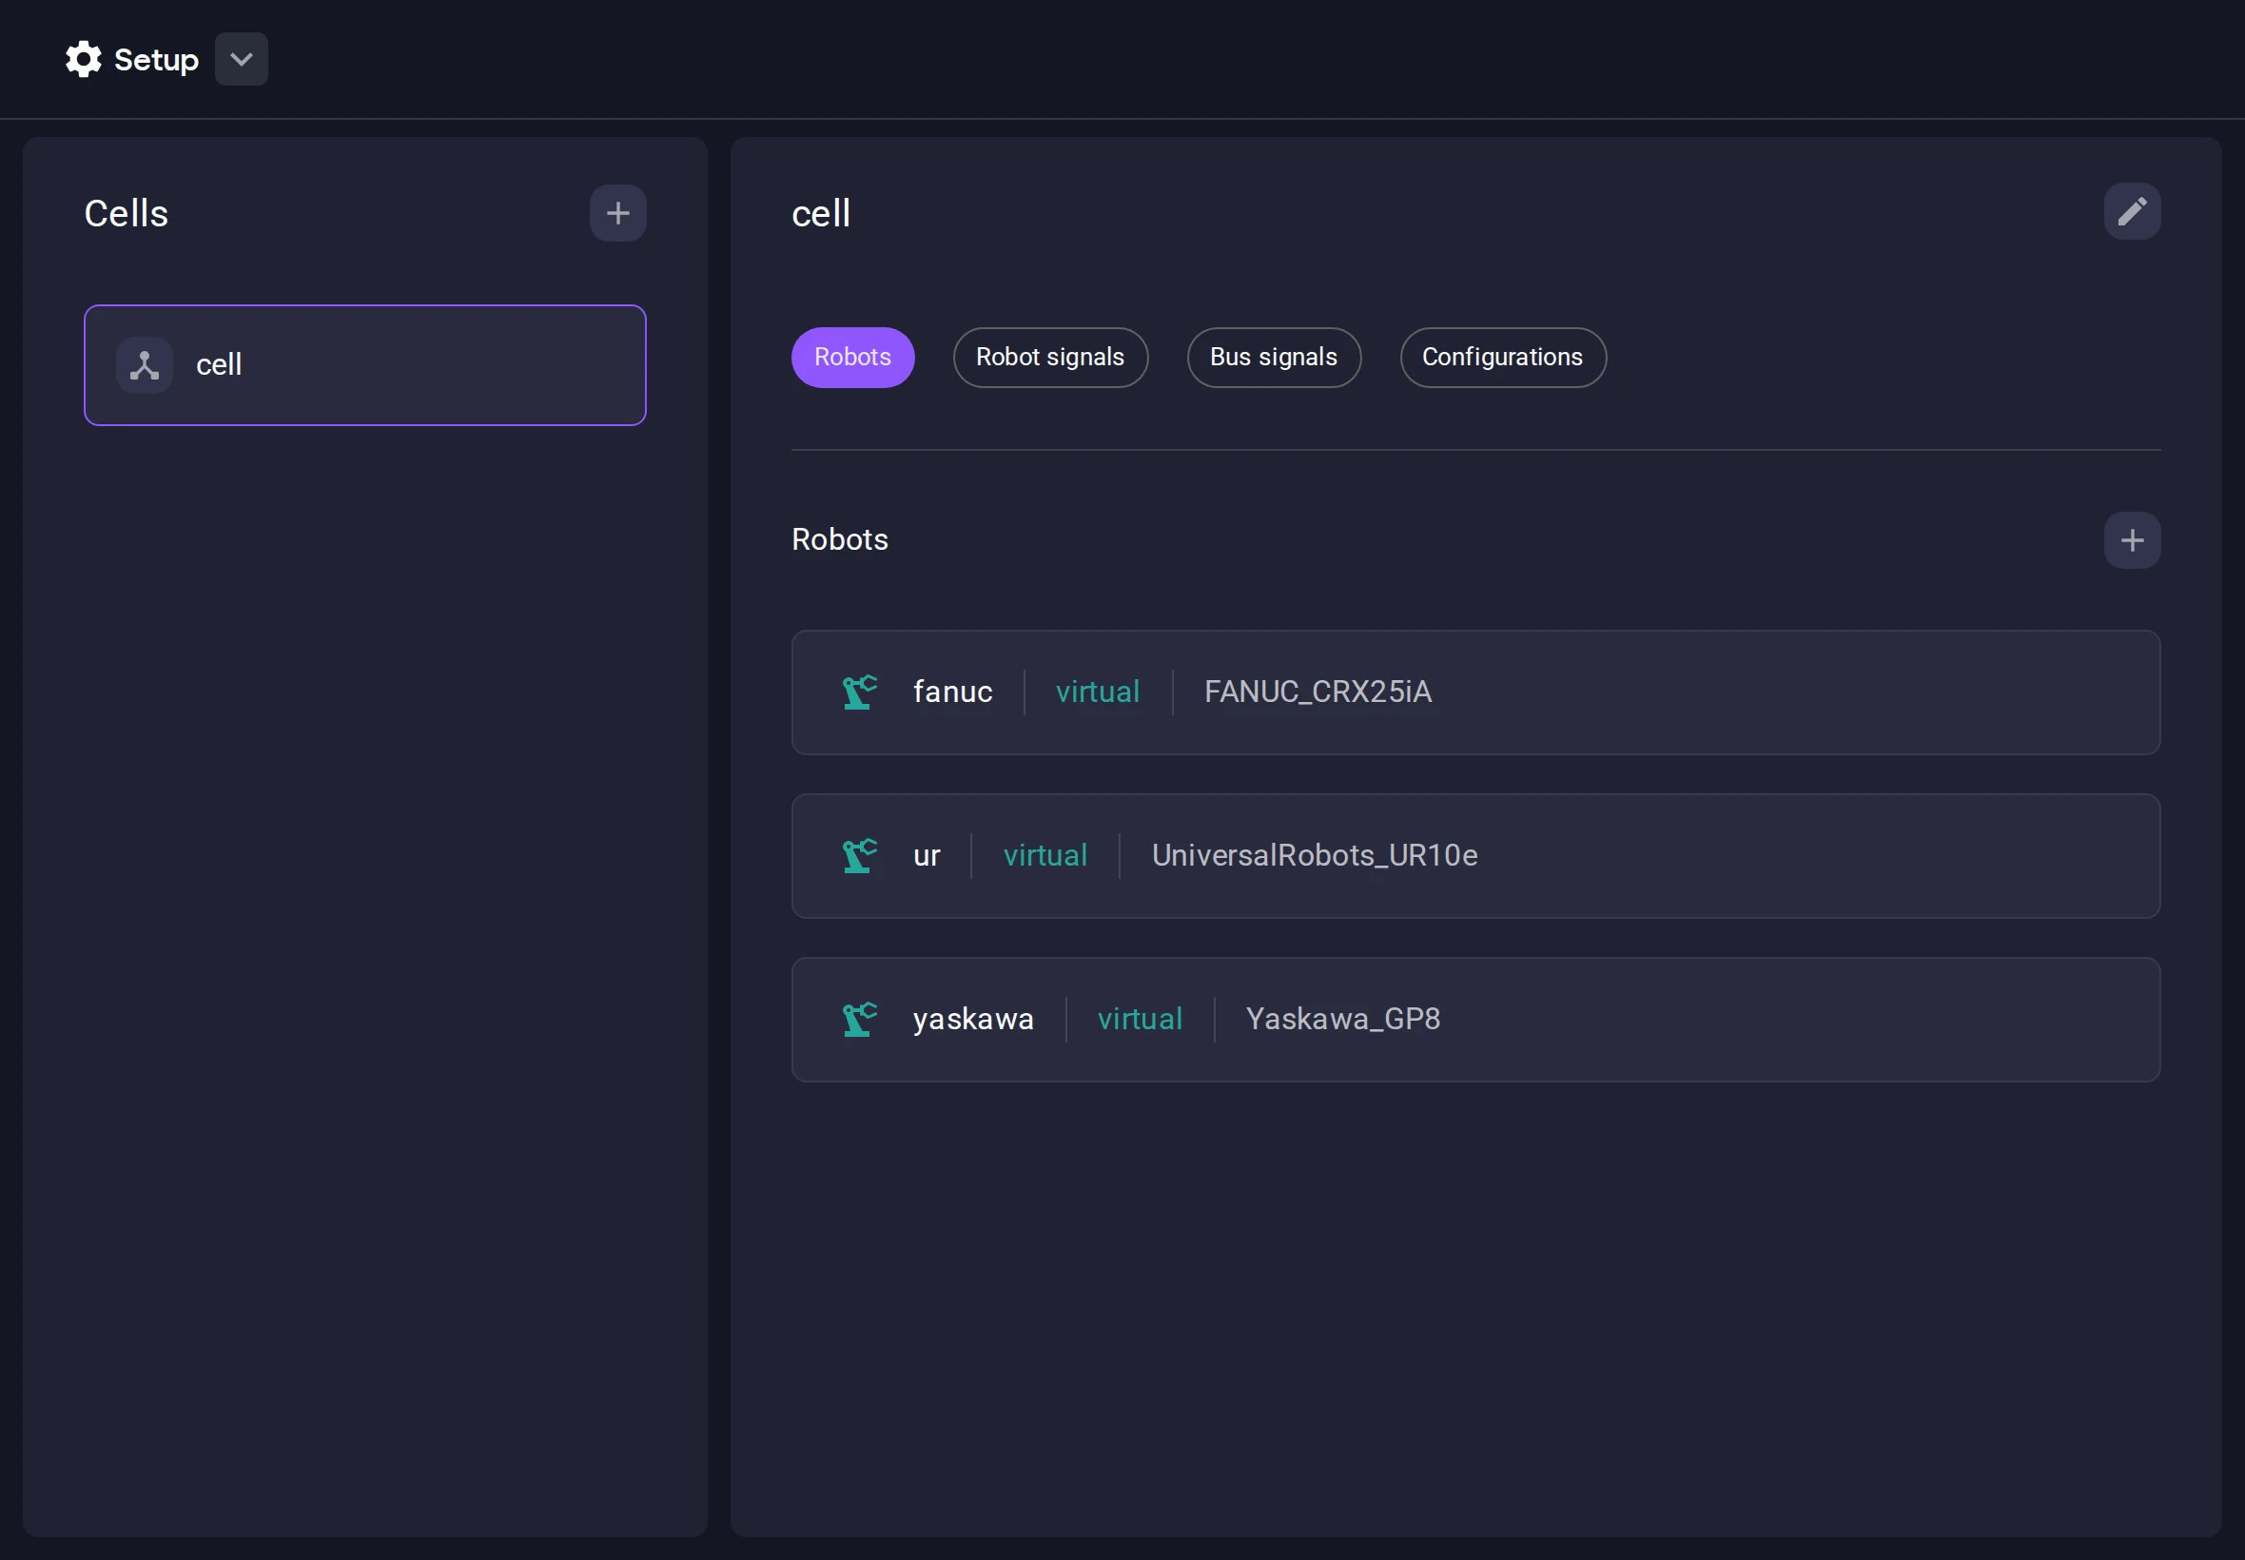Click the plus icon to add a robot
Image resolution: width=2245 pixels, height=1560 pixels.
click(x=2132, y=539)
